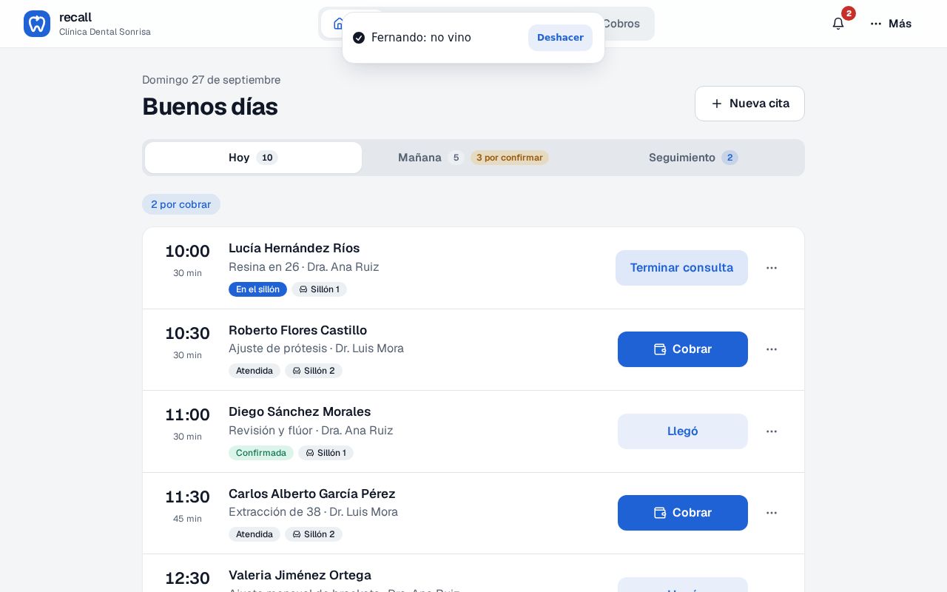The image size is (947, 592).
Task: Select patient name Valeria Jiménez Ortega
Action: click(x=300, y=575)
